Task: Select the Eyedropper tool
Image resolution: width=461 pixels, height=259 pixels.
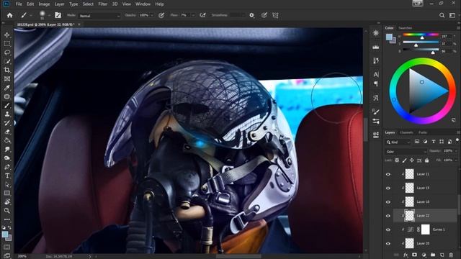Action: [x=7, y=88]
